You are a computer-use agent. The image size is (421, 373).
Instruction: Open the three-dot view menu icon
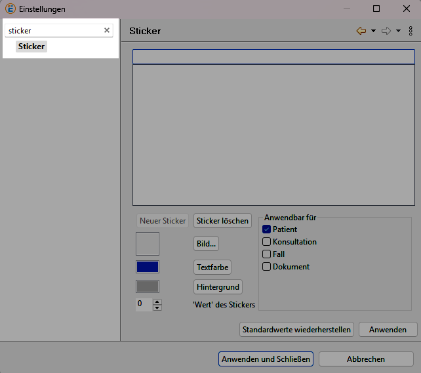(411, 31)
